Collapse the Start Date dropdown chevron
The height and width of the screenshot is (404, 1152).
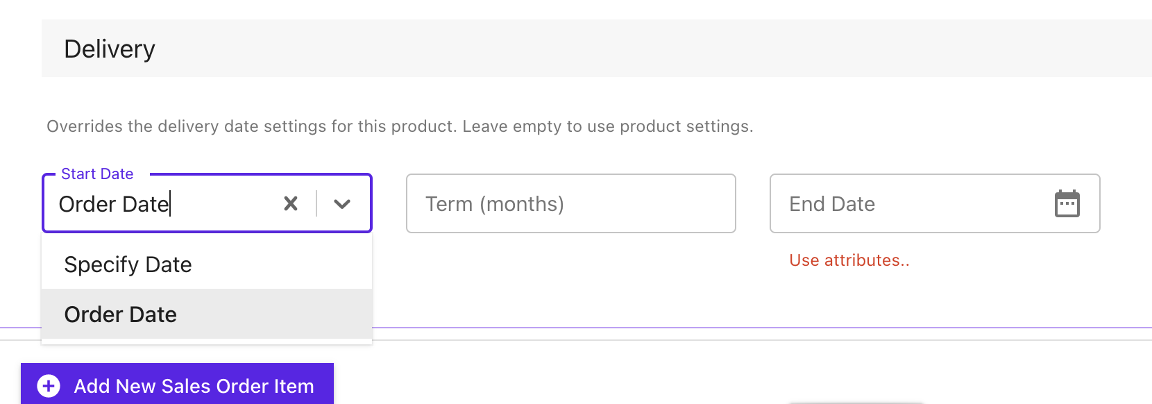pyautogui.click(x=342, y=203)
